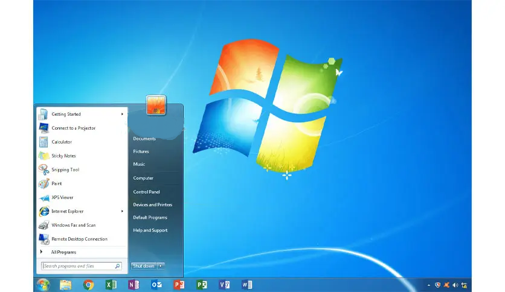Screen dimensions: 505x292
Task: Open Excel from the taskbar
Action: pos(111,284)
